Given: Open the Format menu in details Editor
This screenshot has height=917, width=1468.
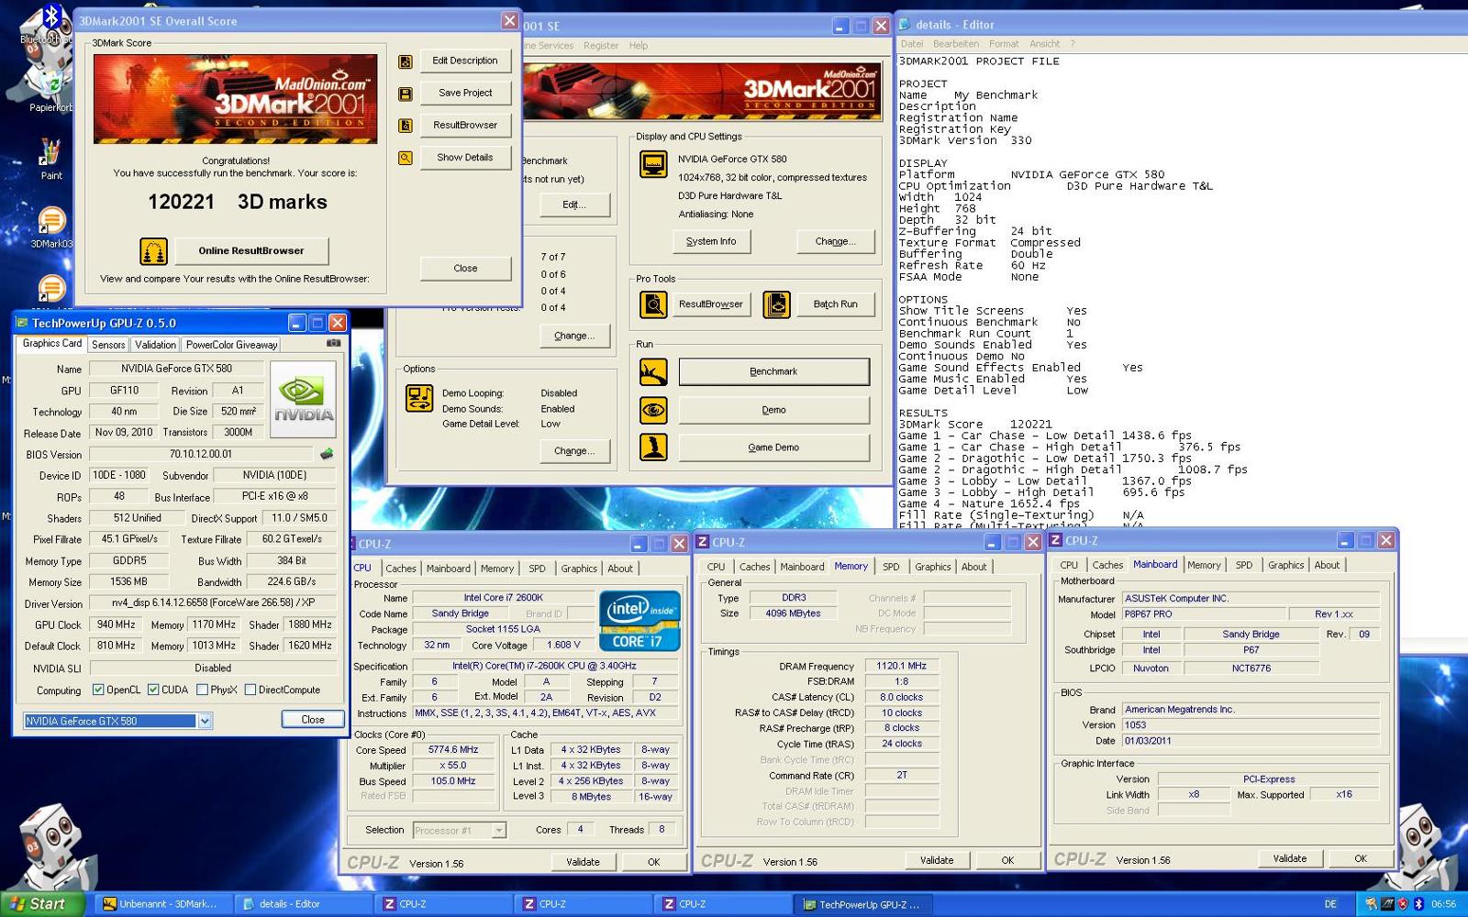Looking at the screenshot, I should click(1004, 44).
